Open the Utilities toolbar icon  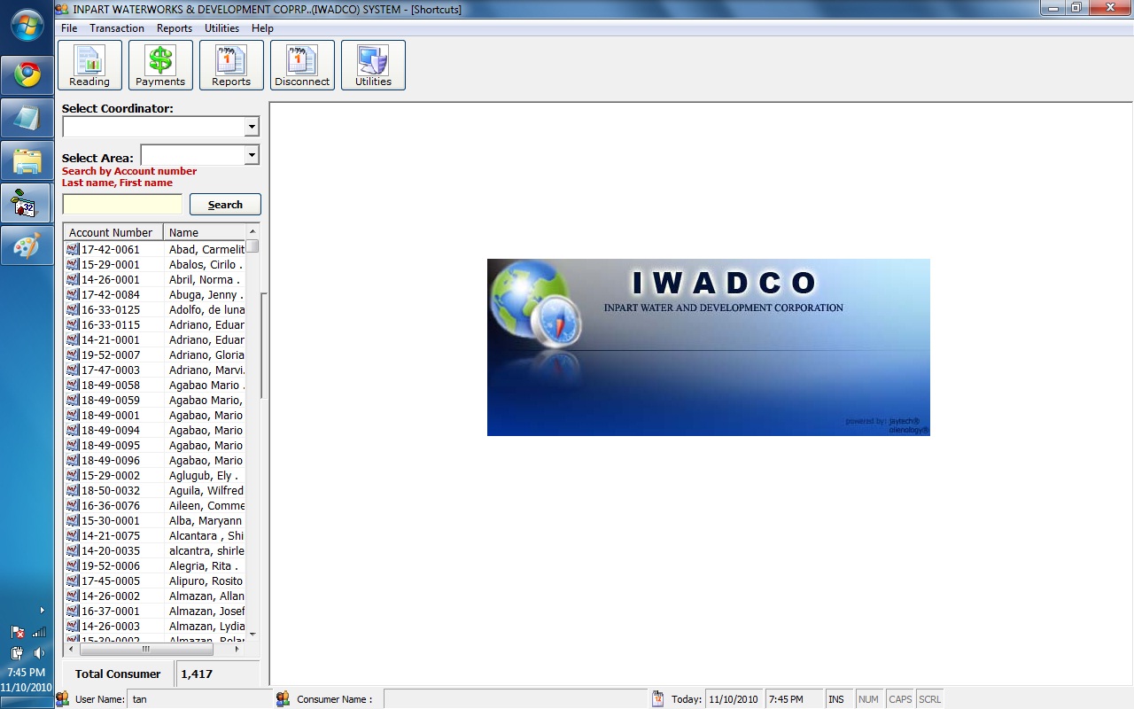pos(373,65)
